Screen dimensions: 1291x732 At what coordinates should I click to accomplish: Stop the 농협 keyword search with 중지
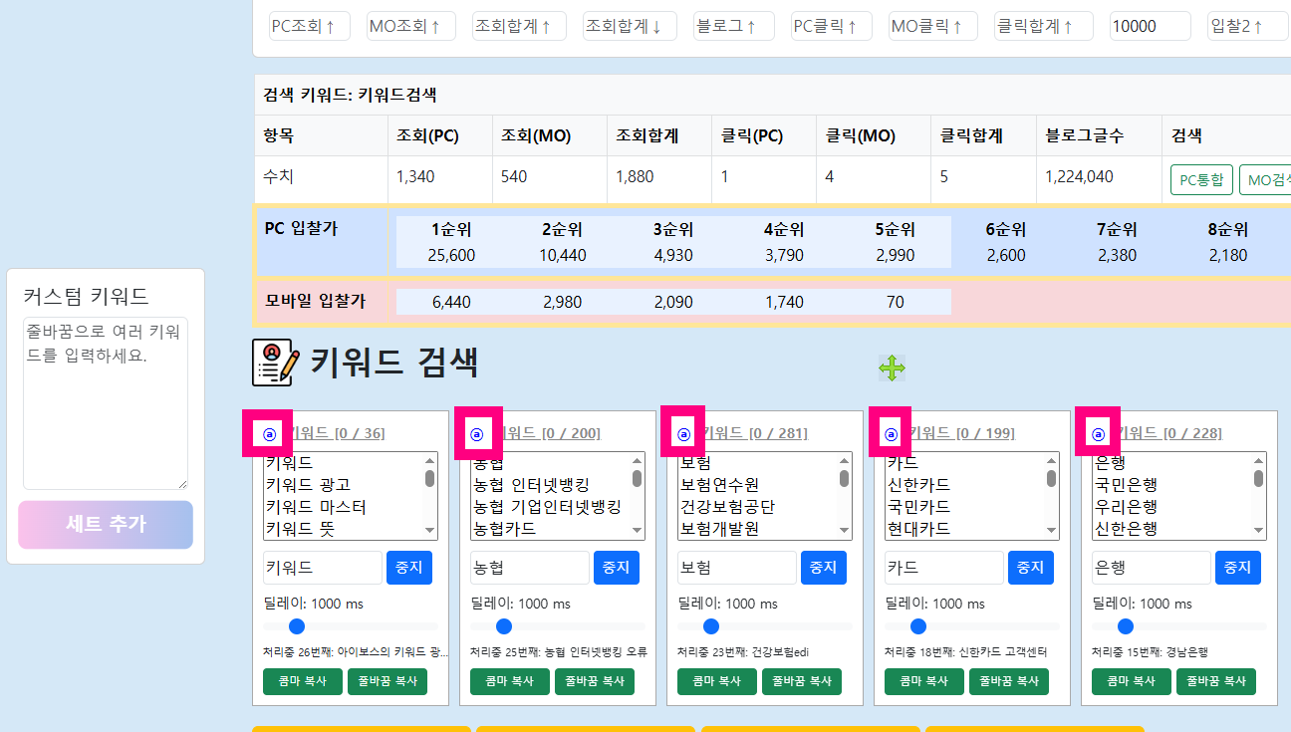click(x=616, y=568)
